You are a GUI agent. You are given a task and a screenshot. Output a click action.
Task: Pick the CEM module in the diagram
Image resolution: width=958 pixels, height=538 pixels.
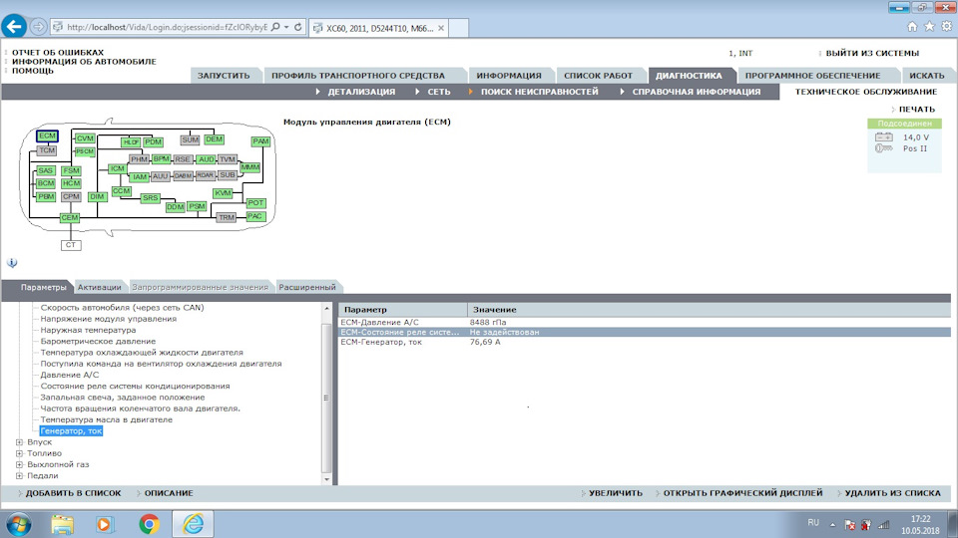coord(69,218)
